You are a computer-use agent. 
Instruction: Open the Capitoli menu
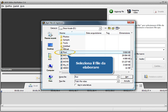(16, 6)
